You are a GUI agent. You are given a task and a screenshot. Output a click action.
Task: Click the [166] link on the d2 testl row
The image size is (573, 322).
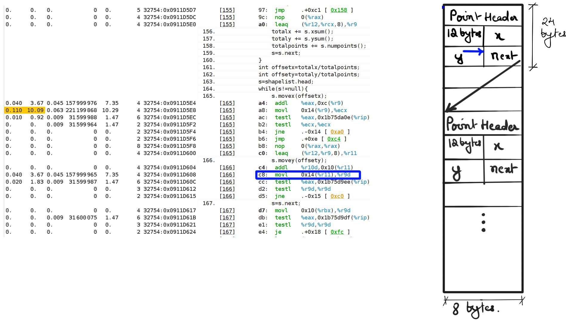[227, 189]
